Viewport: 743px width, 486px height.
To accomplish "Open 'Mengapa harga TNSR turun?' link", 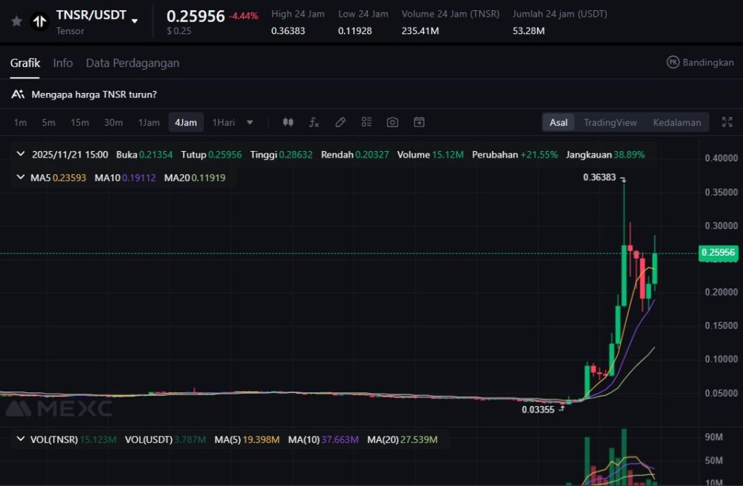I will click(94, 94).
